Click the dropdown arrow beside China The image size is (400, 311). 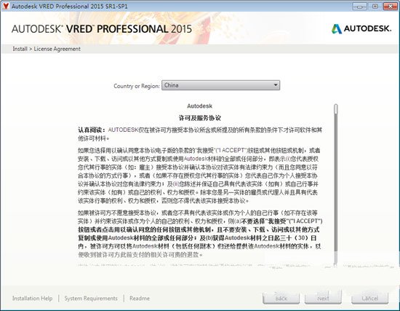tap(276, 85)
